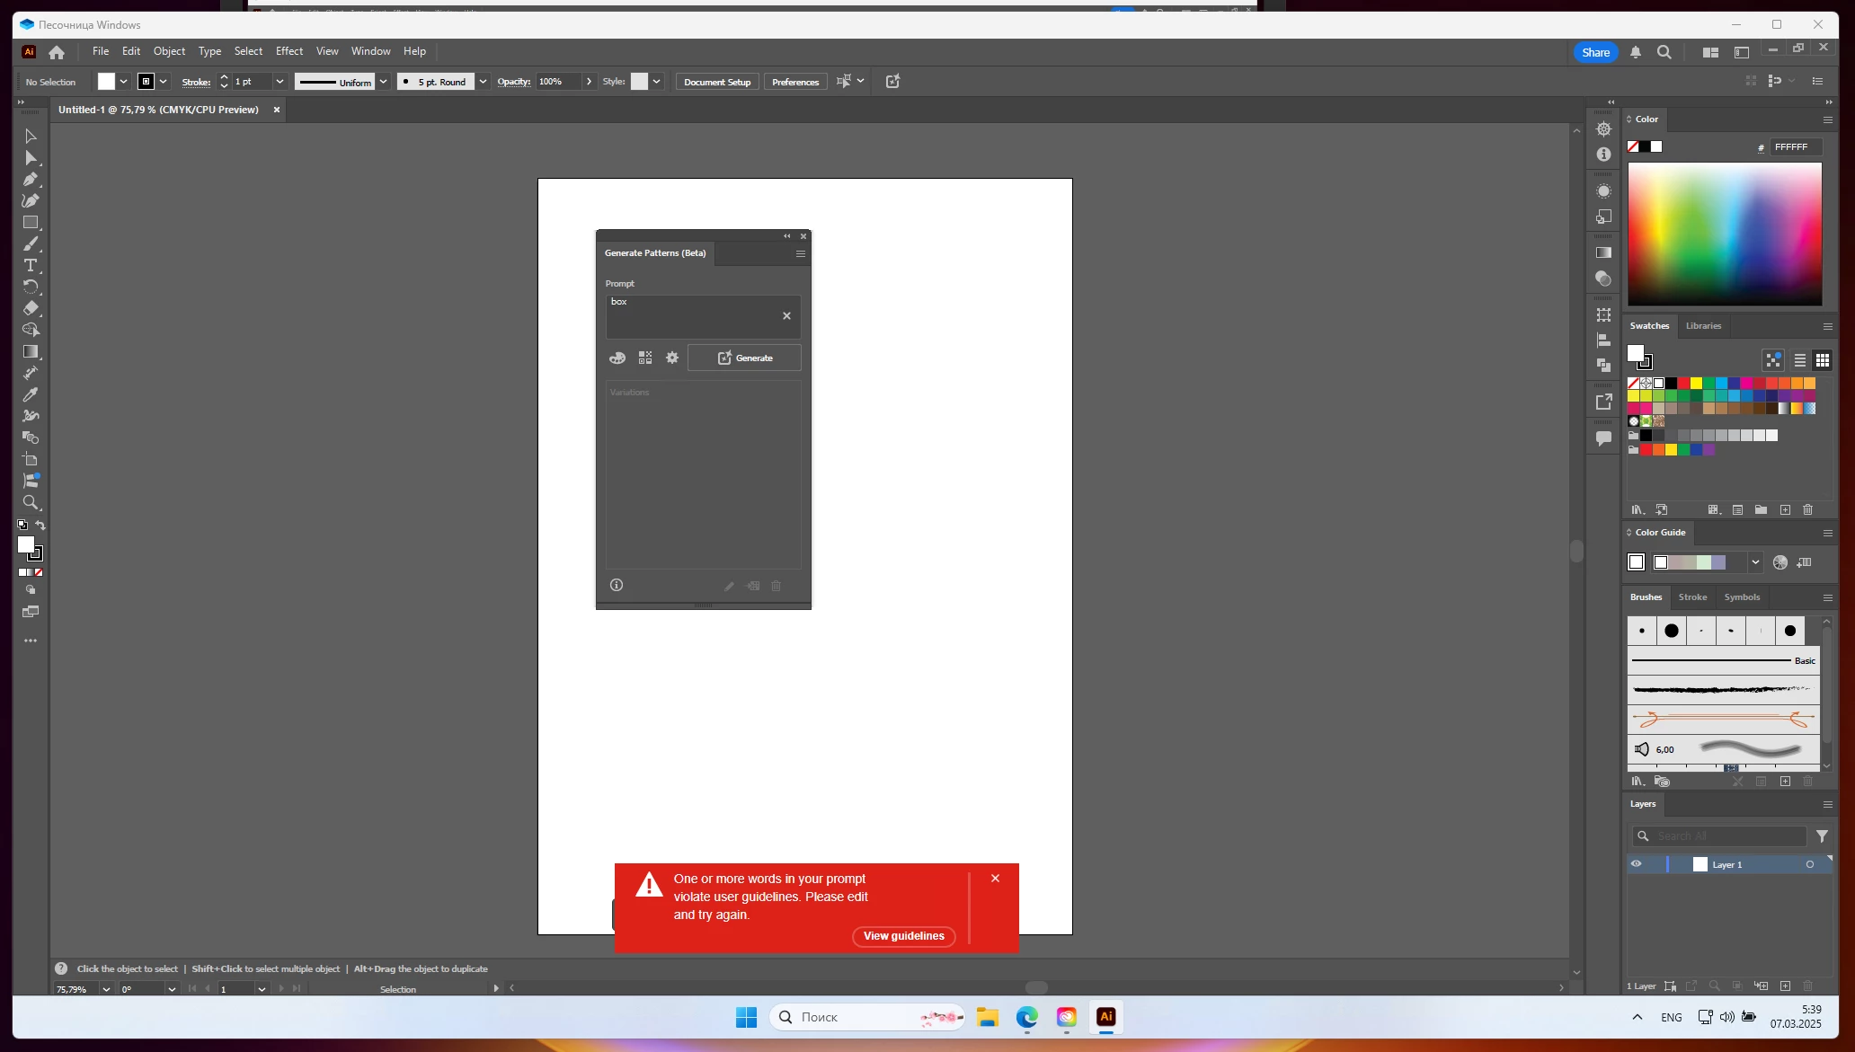Select the Rectangle tool
Screen dimensions: 1855x1052
tap(31, 222)
